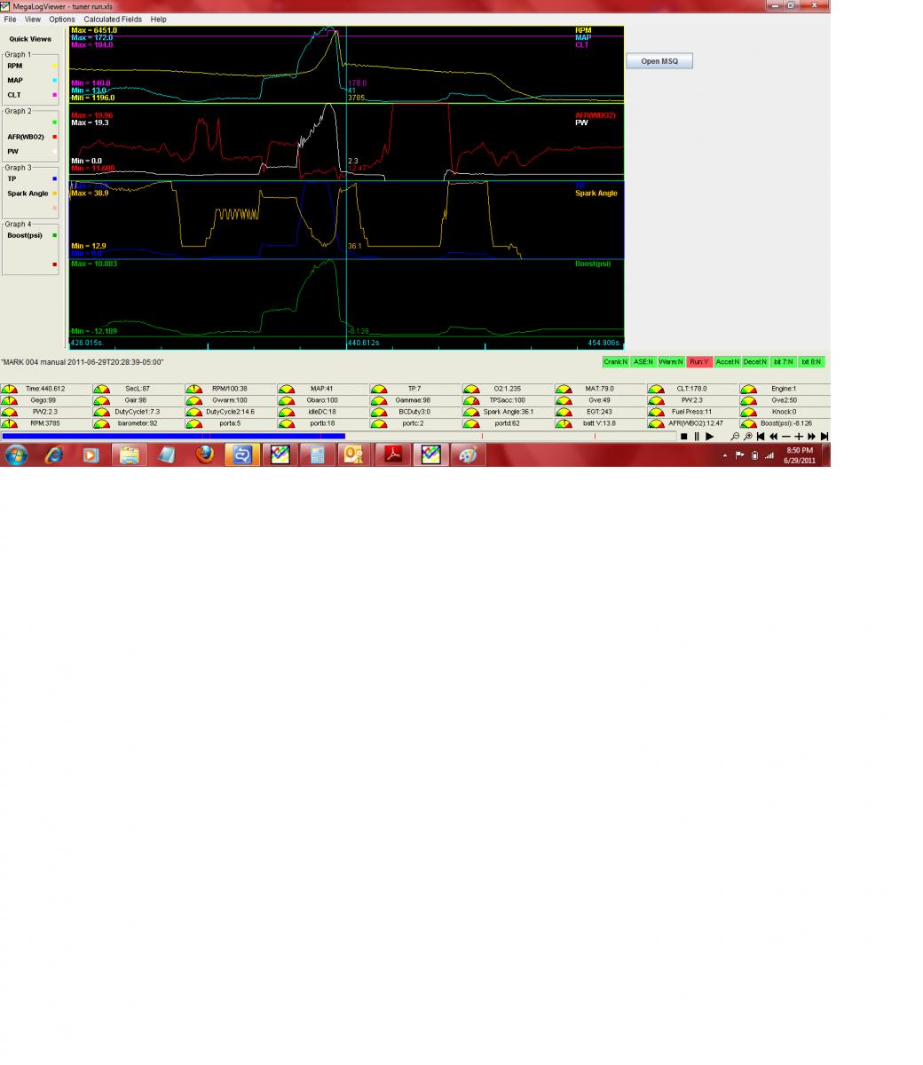
Task: Click the bit 8:N status indicator
Action: [x=812, y=362]
